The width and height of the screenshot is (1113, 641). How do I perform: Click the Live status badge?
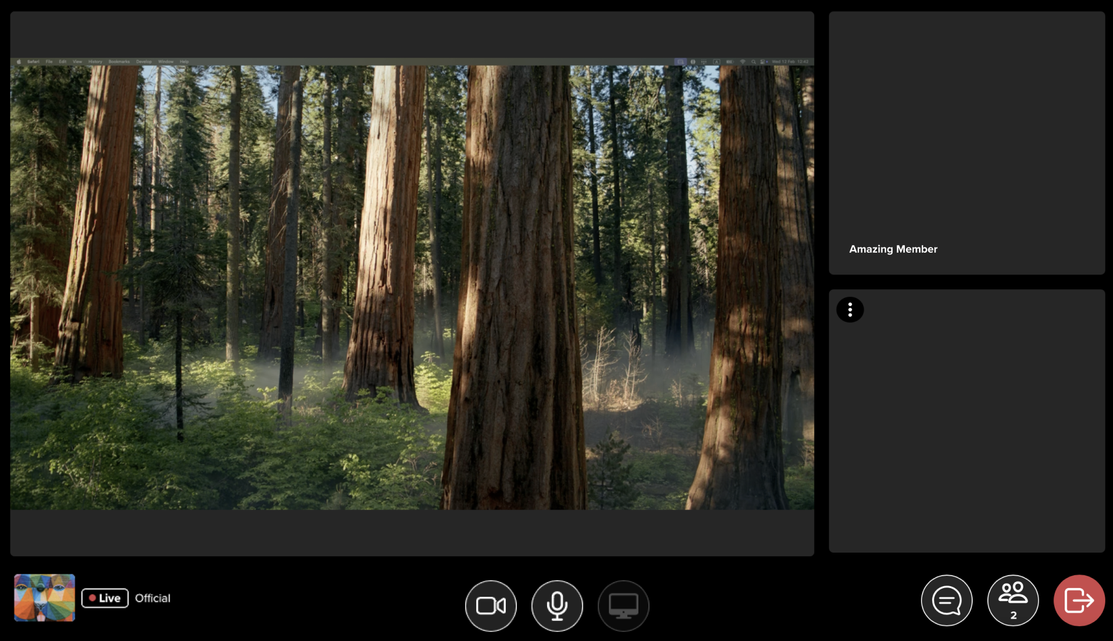(x=105, y=598)
